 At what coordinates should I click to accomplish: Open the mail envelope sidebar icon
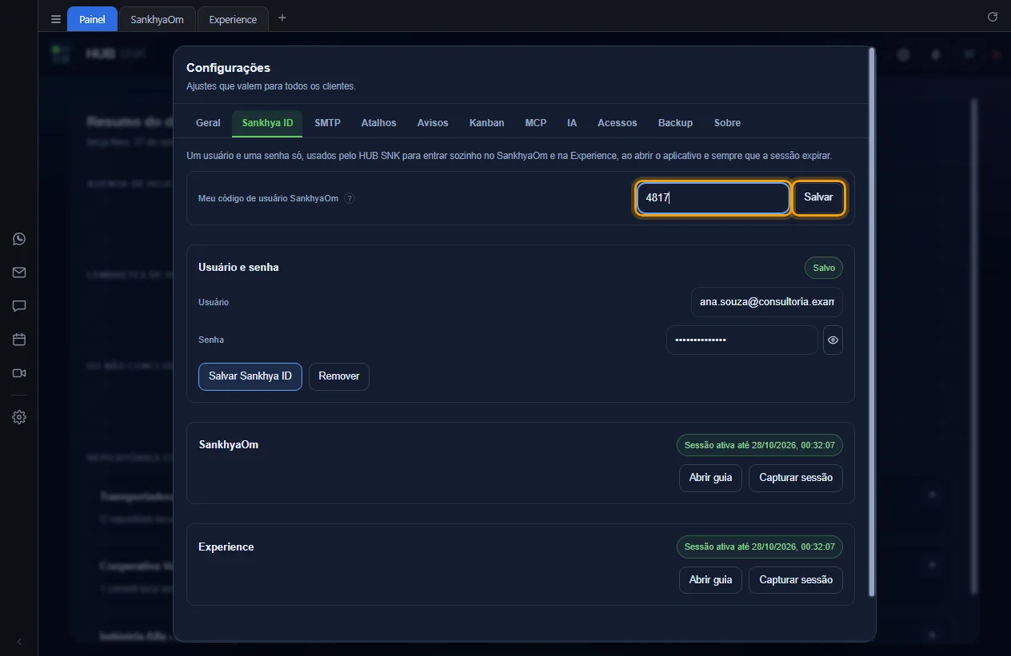pyautogui.click(x=19, y=272)
